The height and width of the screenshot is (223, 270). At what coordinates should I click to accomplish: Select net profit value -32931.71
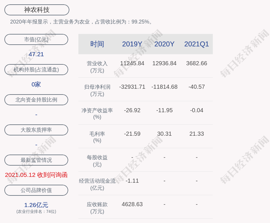coord(132,87)
